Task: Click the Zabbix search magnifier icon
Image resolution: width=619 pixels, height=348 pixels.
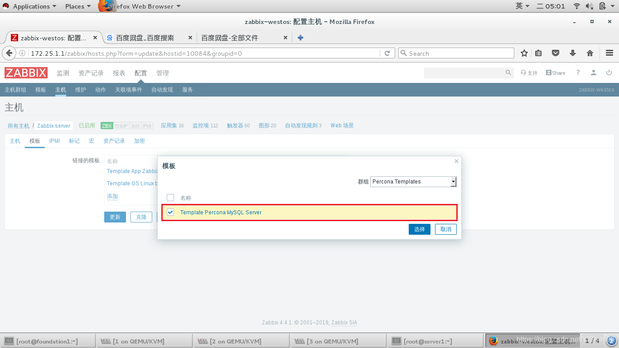Action: pos(508,72)
